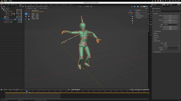Open the Keying popover in timeline
181x101 pixels.
[x=10, y=90]
